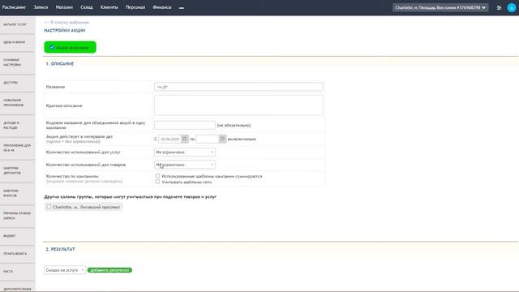Open Мобильное приложение in the sidebar
Screen dimensions: 519x292
[17, 103]
